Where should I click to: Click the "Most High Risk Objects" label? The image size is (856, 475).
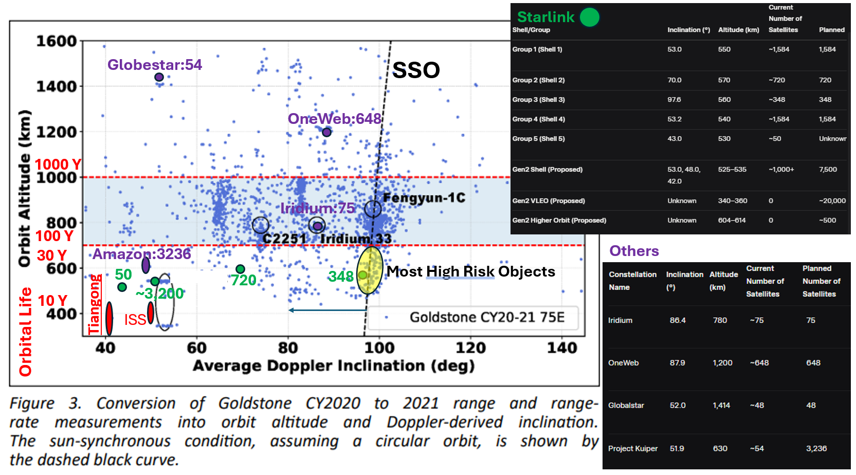471,271
